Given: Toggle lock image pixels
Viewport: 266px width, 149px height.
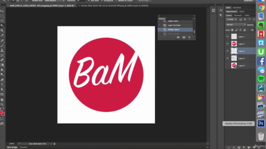Looking at the screenshot, I should (x=236, y=30).
